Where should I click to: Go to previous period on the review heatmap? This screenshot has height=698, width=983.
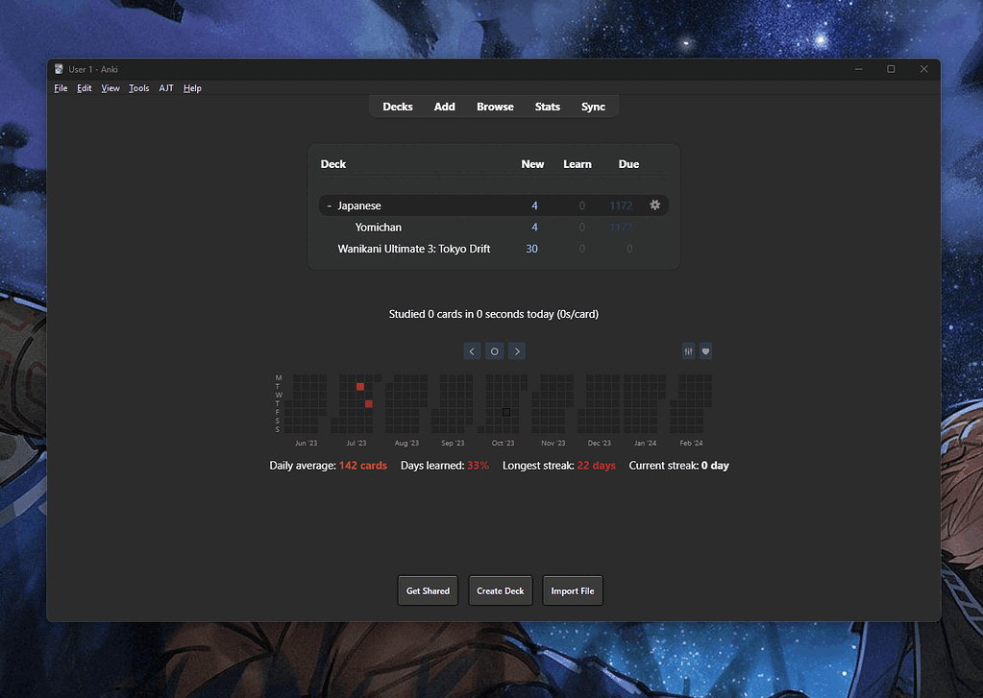(472, 350)
